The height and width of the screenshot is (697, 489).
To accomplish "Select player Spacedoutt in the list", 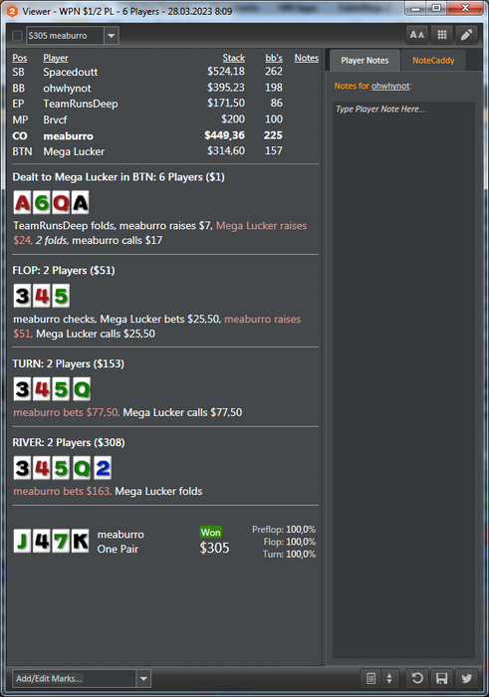I will (71, 72).
